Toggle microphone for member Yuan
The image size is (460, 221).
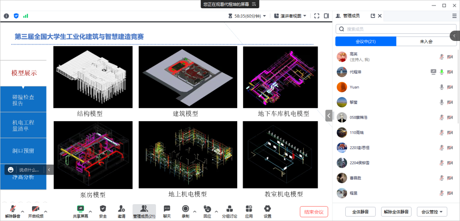click(x=442, y=87)
